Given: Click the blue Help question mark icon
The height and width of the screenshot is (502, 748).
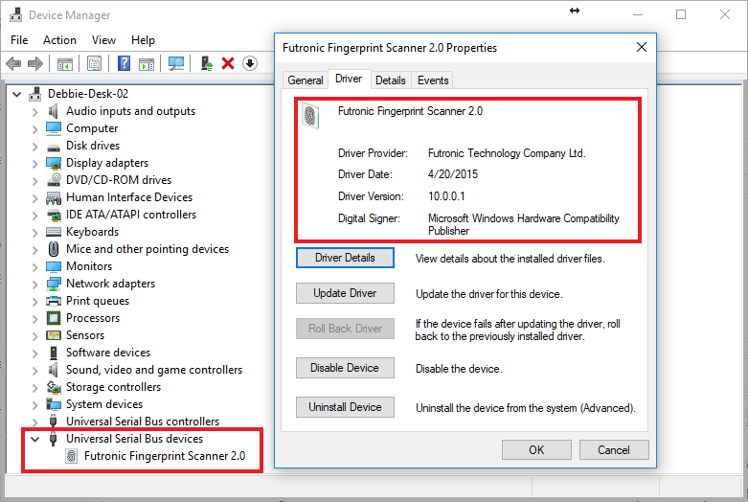Looking at the screenshot, I should point(124,63).
